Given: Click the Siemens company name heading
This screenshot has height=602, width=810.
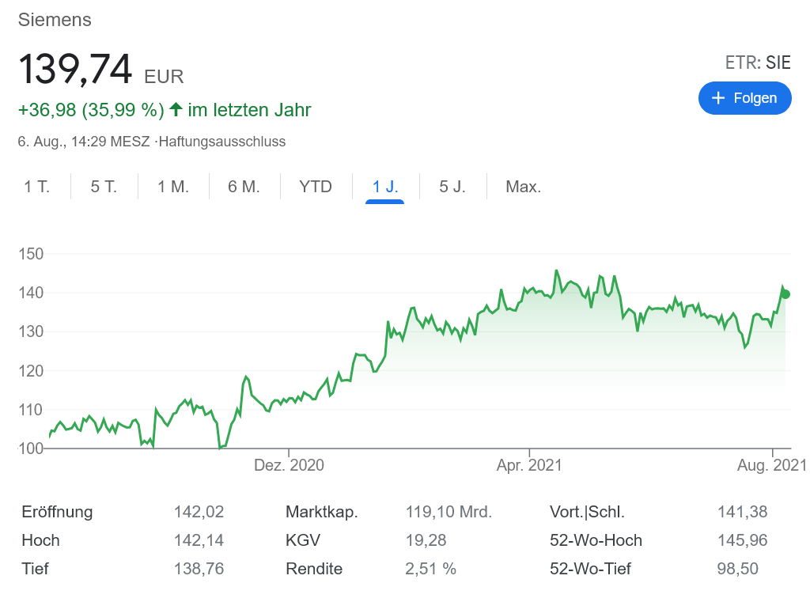Looking at the screenshot, I should [55, 20].
